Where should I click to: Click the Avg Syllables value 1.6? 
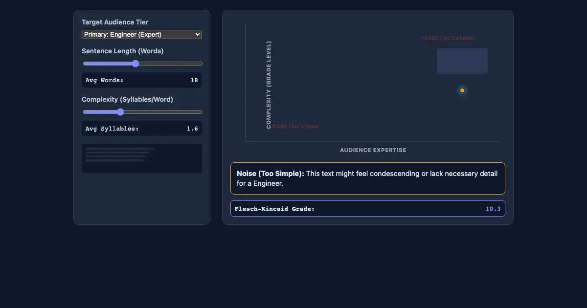(x=192, y=129)
